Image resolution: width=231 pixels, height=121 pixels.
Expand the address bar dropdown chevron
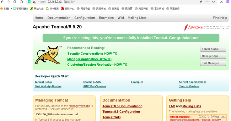213,2
